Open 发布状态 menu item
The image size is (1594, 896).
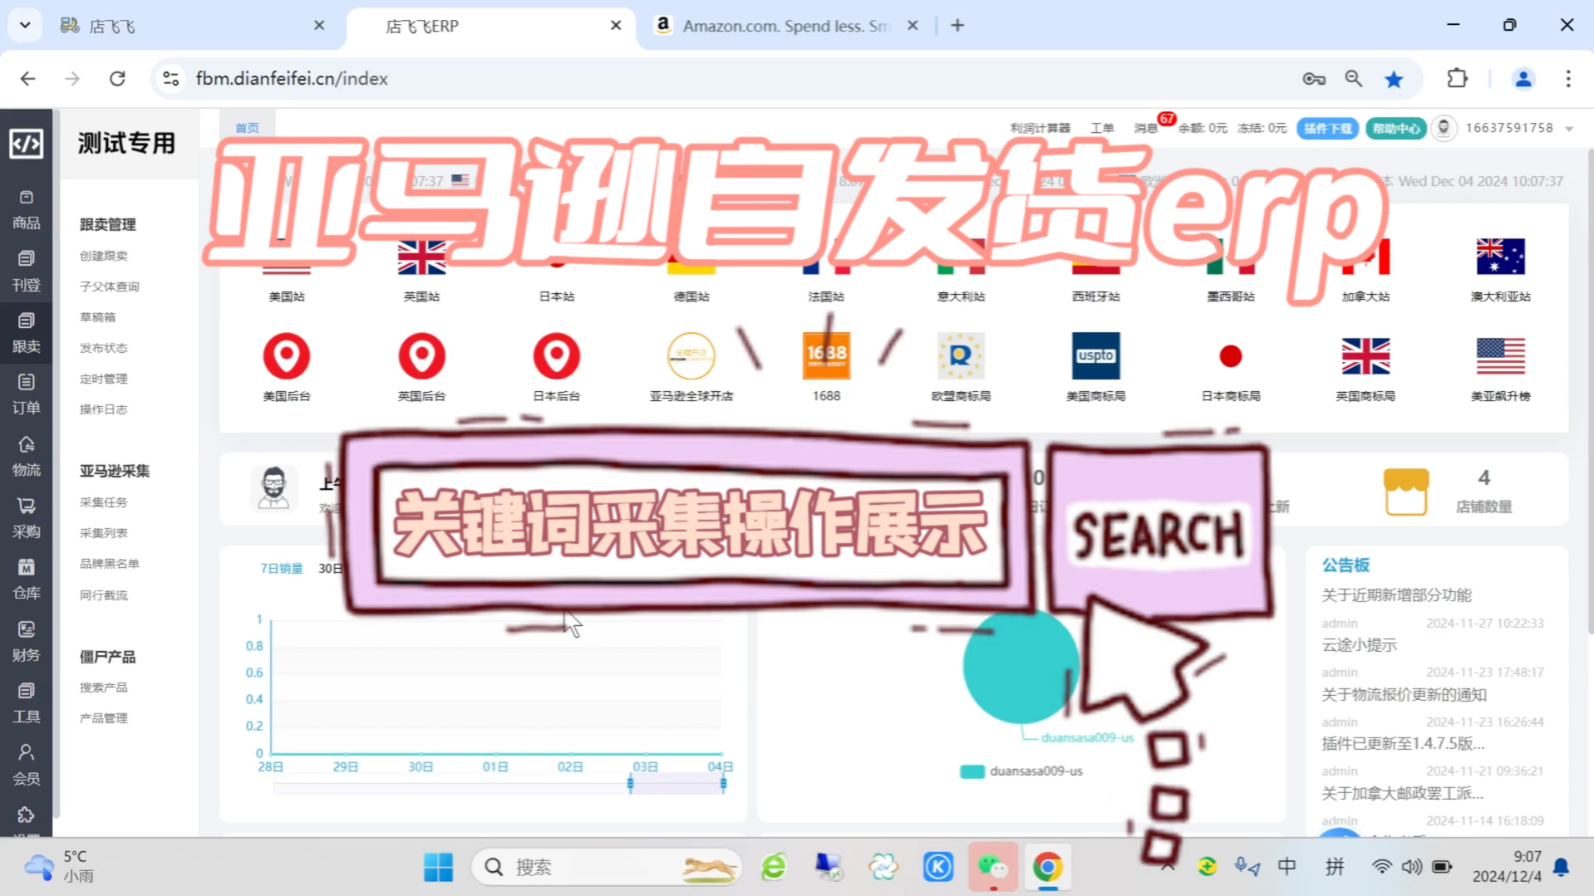(104, 348)
